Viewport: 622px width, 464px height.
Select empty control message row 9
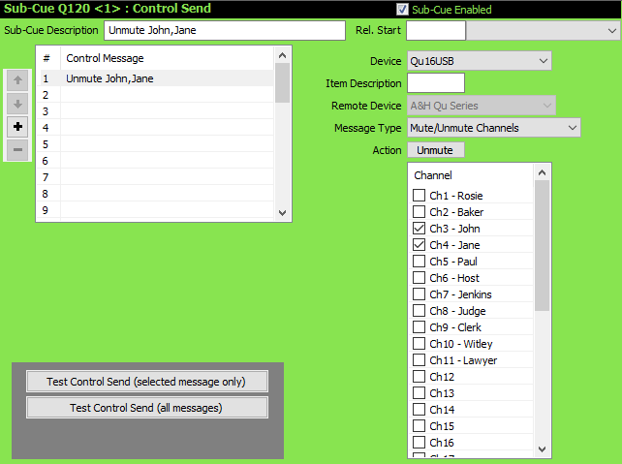[x=157, y=210]
